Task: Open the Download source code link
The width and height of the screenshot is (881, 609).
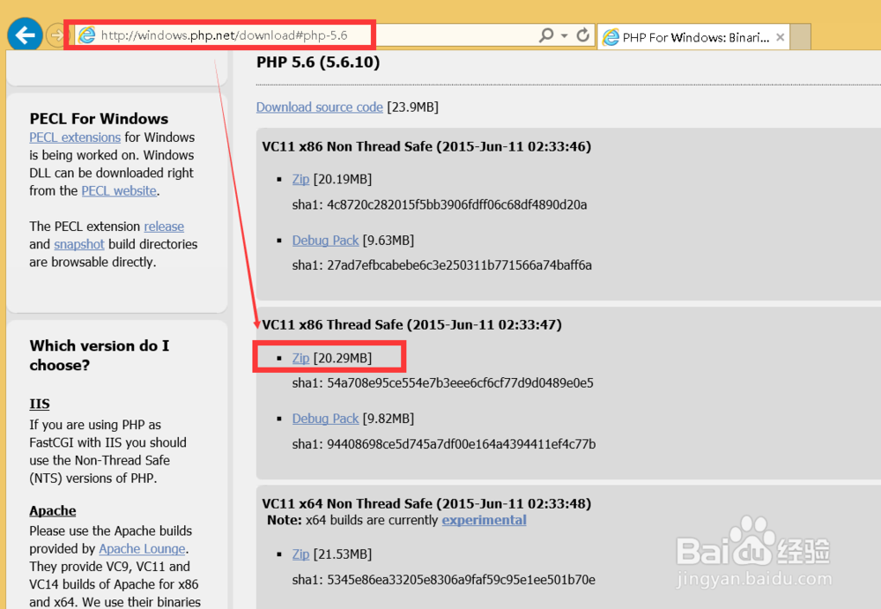Action: 319,107
